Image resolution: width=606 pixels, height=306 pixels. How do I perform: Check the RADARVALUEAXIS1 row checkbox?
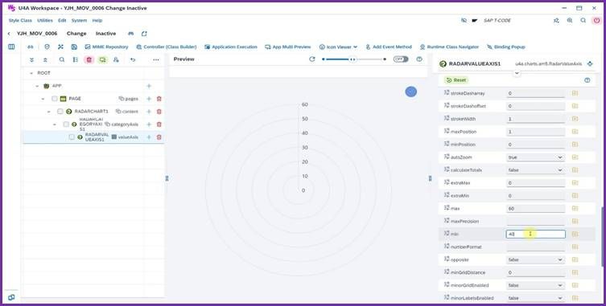click(72, 137)
